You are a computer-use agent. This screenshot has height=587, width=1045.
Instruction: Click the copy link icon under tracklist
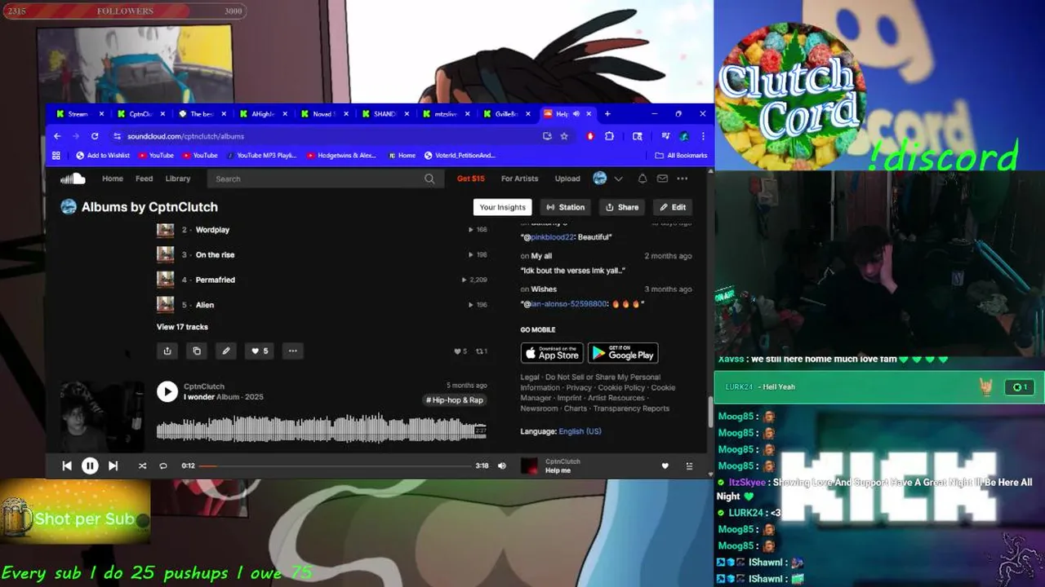coord(197,351)
